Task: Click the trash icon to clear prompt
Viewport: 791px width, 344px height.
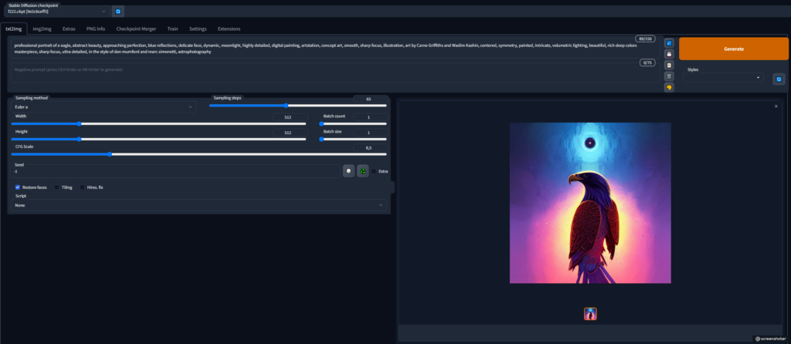Action: point(669,76)
